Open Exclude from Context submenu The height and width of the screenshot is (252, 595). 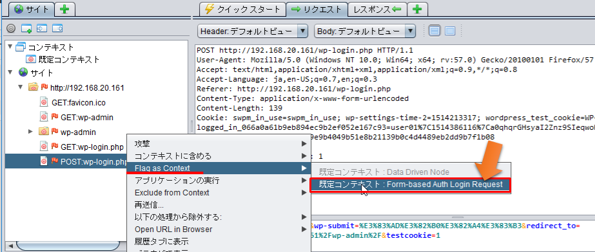pyautogui.click(x=220, y=193)
